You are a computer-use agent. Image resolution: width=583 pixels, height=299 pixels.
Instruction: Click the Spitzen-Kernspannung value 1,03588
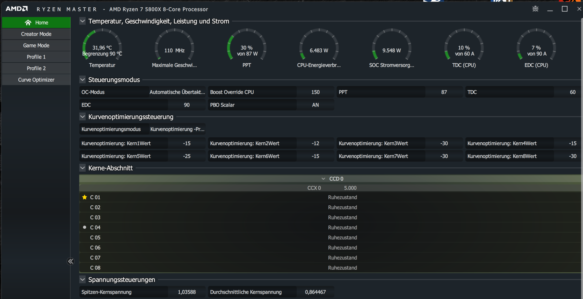coord(187,292)
